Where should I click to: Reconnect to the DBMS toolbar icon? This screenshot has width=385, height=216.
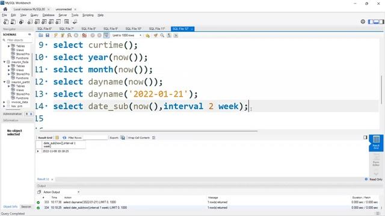click(75, 22)
